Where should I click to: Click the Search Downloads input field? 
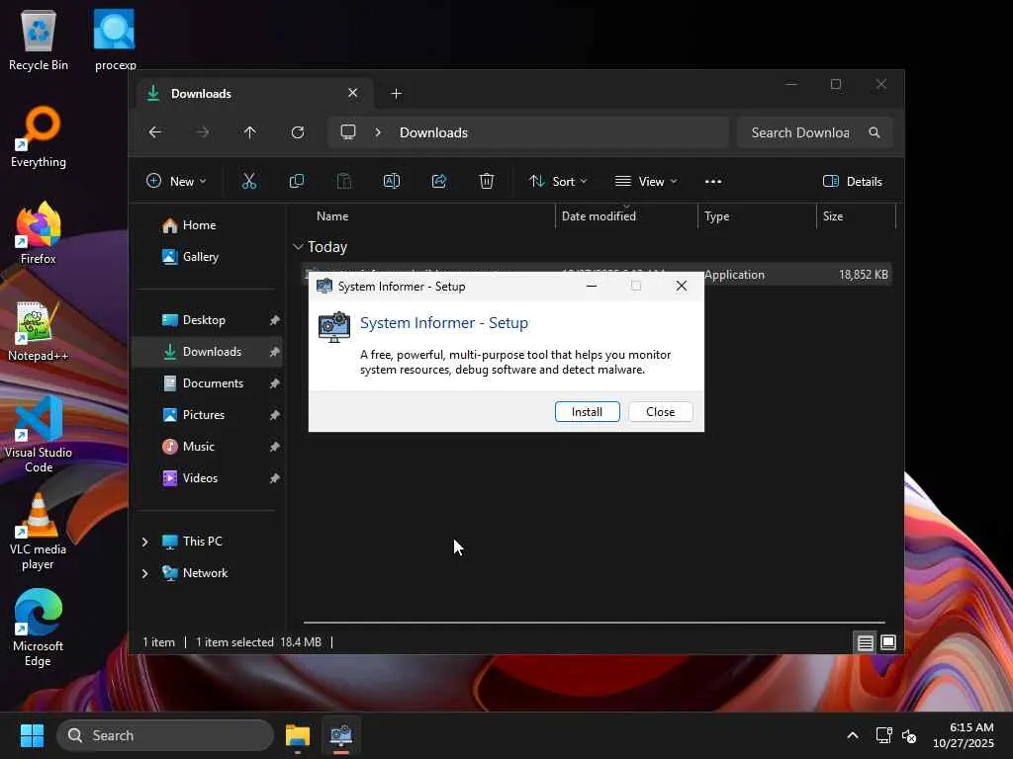point(801,132)
